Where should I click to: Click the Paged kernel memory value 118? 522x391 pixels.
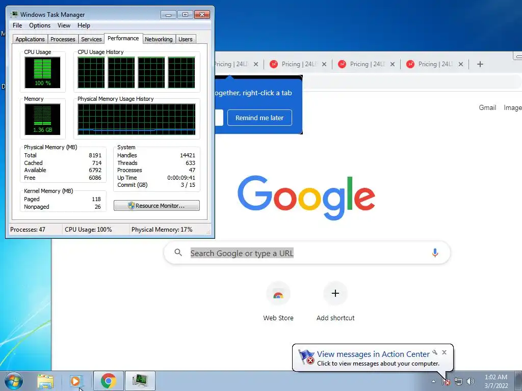click(x=96, y=199)
